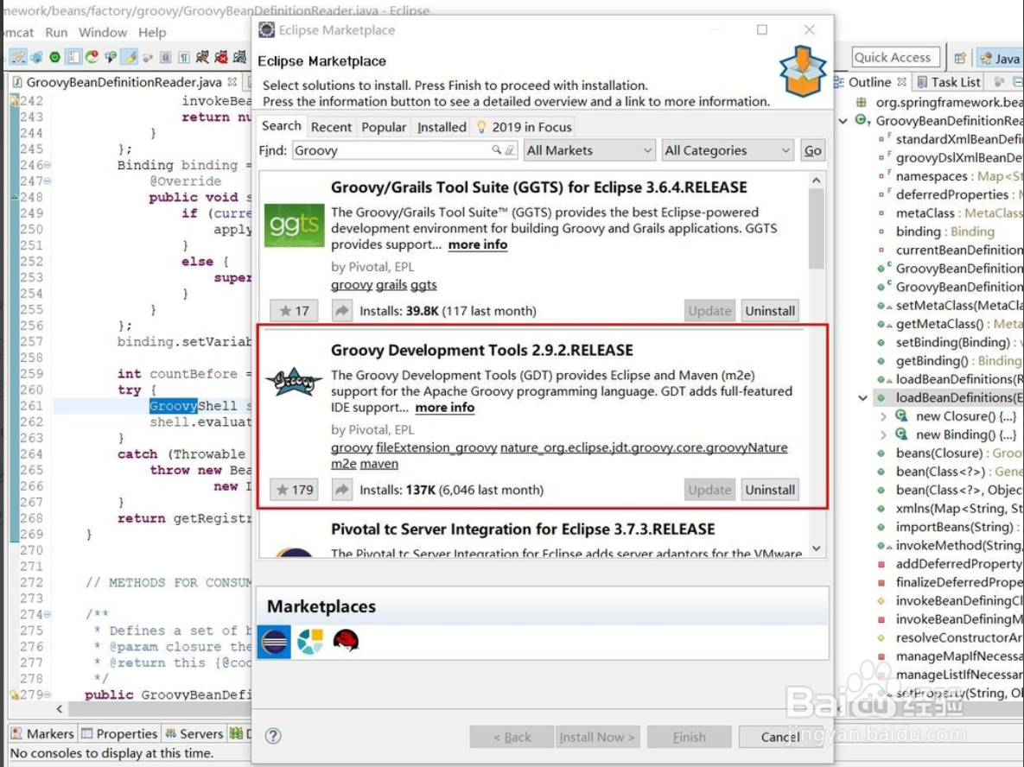The image size is (1024, 767).
Task: Open the Servers view tab
Action: tap(194, 733)
